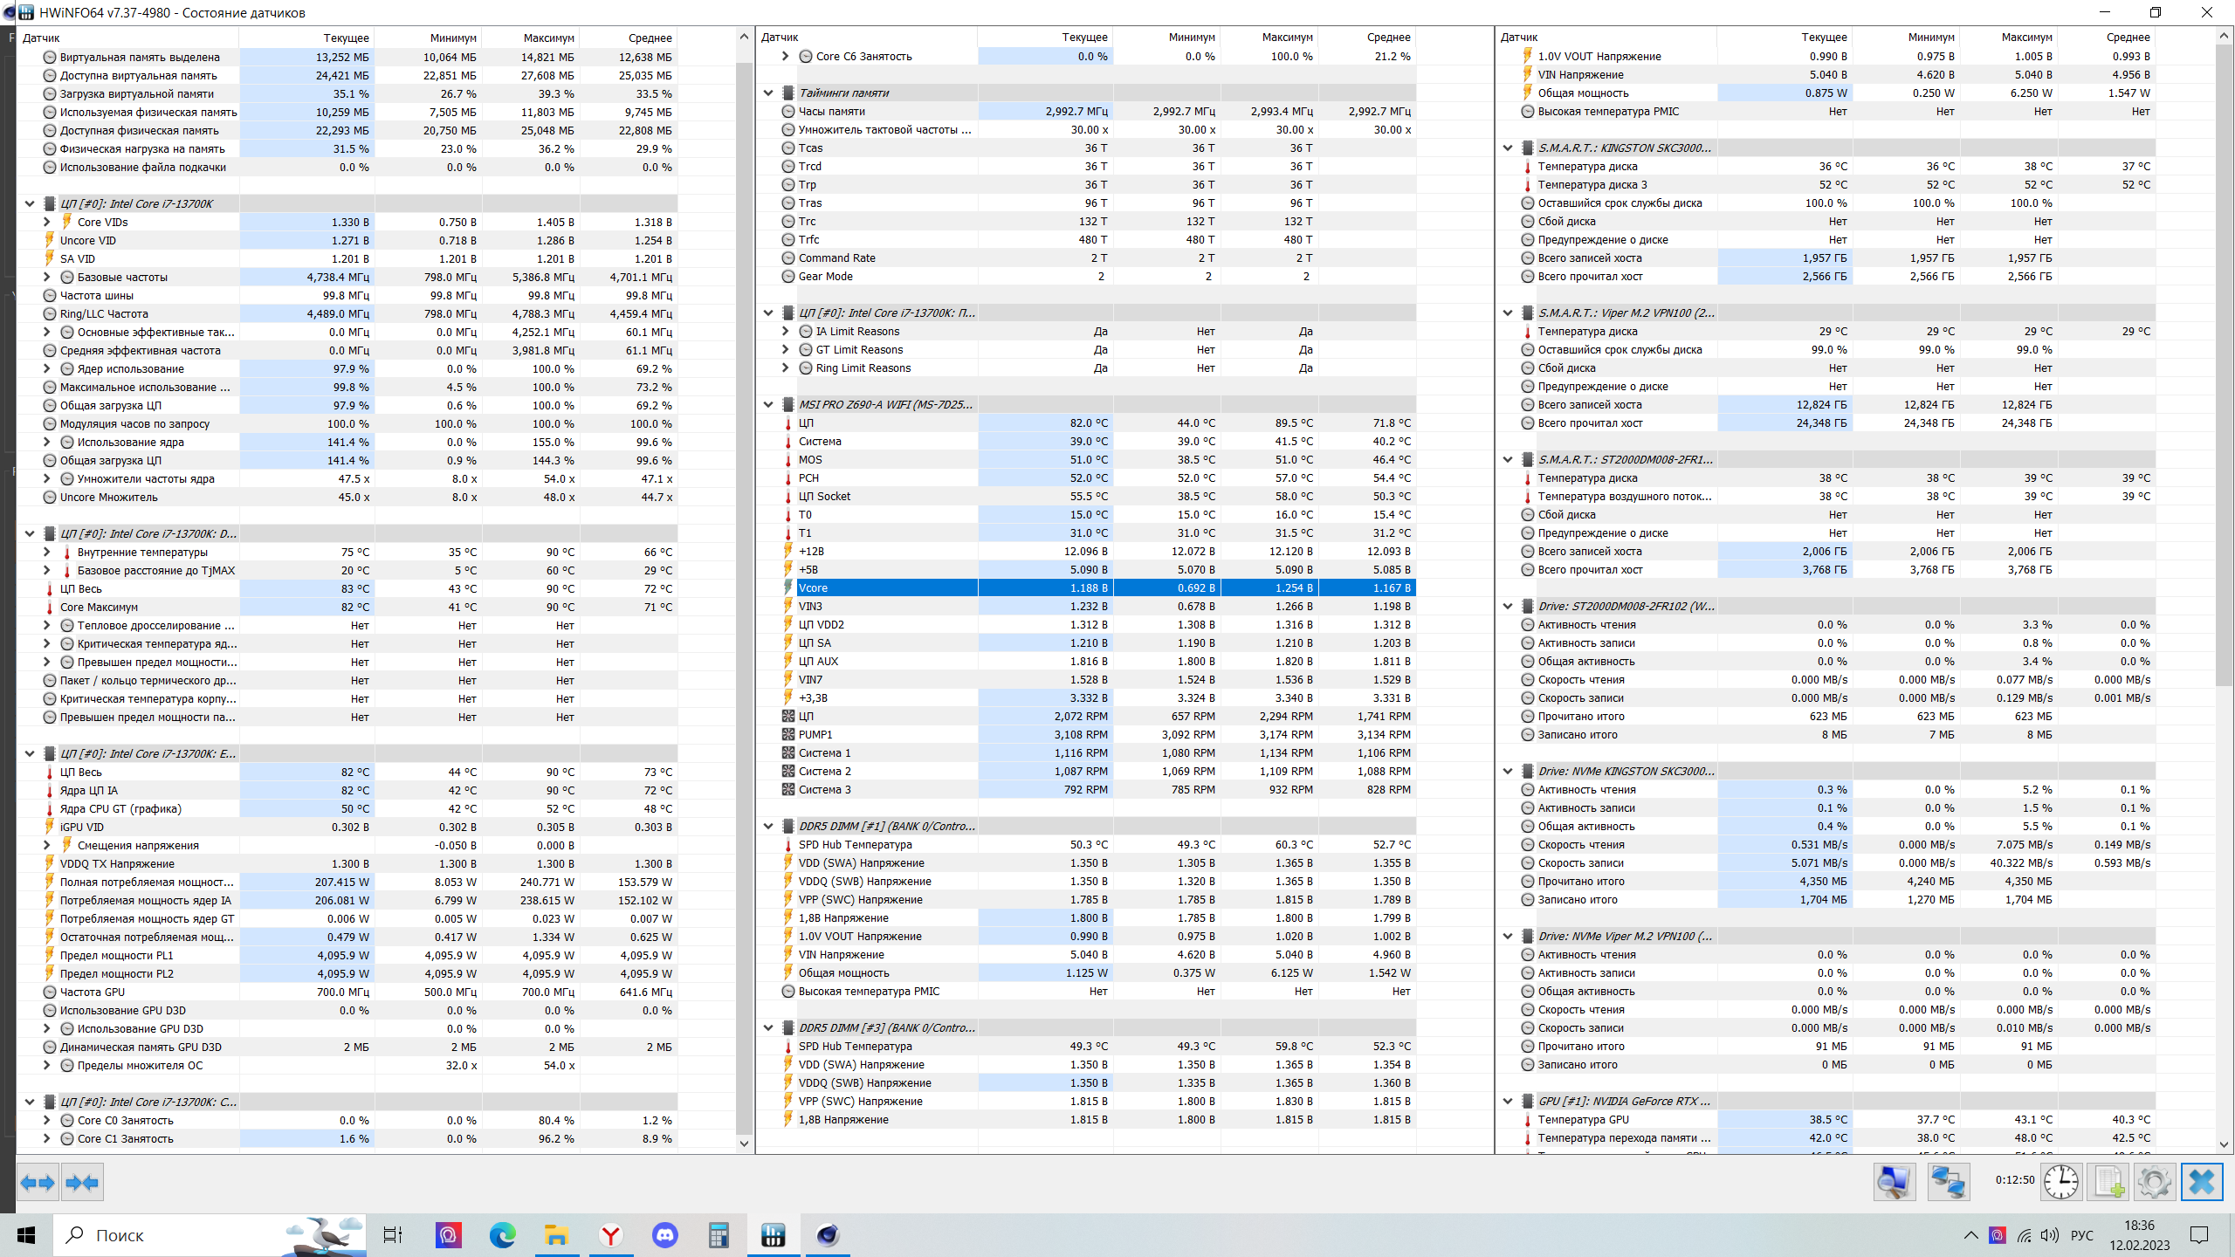Click the Максимум column header in left panel
This screenshot has width=2235, height=1257.
point(548,38)
